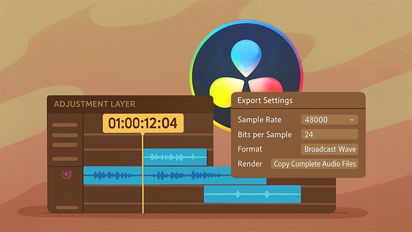Open the Broadcast Wave format selector

(x=330, y=149)
